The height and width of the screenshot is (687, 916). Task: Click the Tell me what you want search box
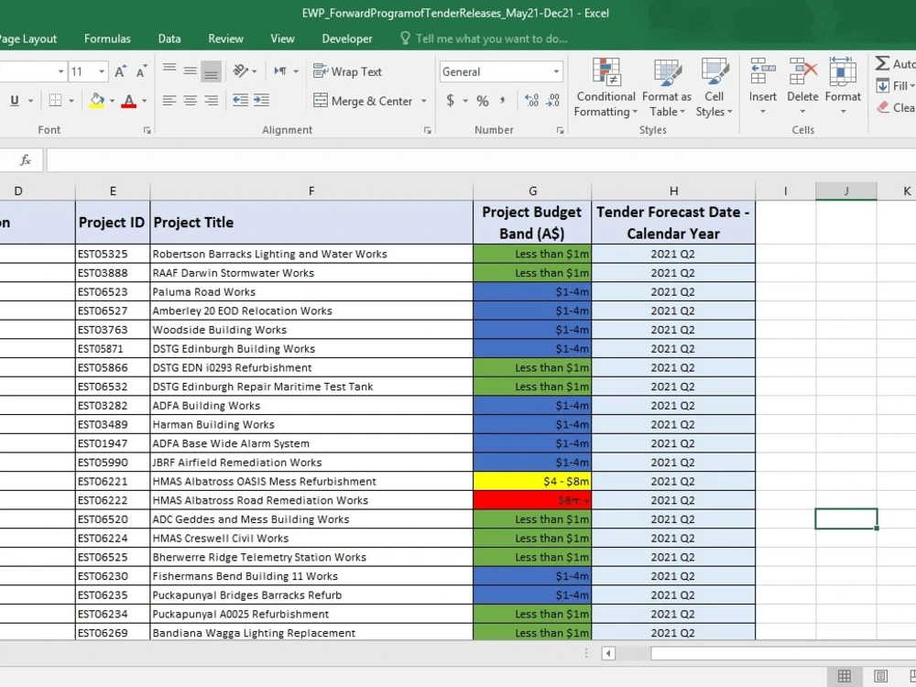(x=491, y=38)
